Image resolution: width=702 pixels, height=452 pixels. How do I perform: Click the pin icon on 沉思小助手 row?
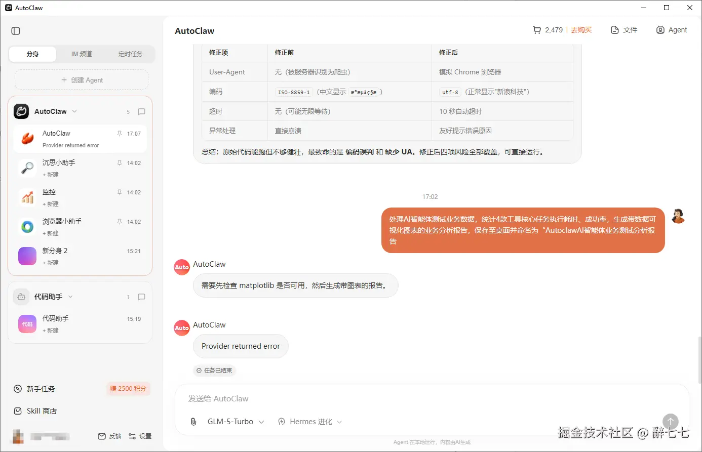click(x=120, y=163)
